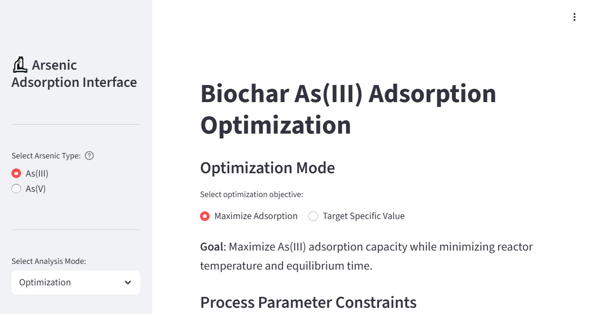Click the Select Arsenic Type label
This screenshot has width=591, height=314.
click(x=46, y=156)
